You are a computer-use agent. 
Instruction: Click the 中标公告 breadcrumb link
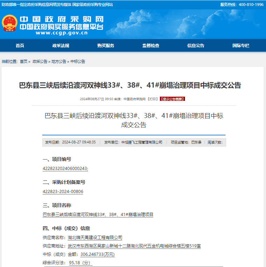click(x=78, y=61)
